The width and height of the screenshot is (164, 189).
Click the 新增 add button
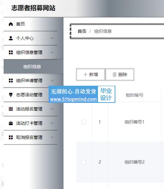[x=91, y=74]
